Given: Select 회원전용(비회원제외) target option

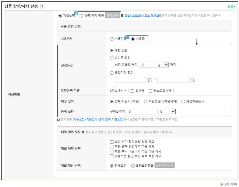Looking at the screenshot, I should pos(146,102).
